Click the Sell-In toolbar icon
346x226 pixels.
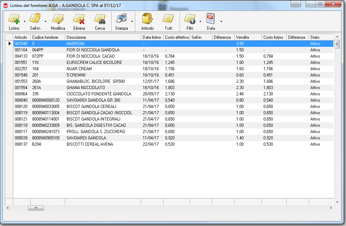point(35,19)
